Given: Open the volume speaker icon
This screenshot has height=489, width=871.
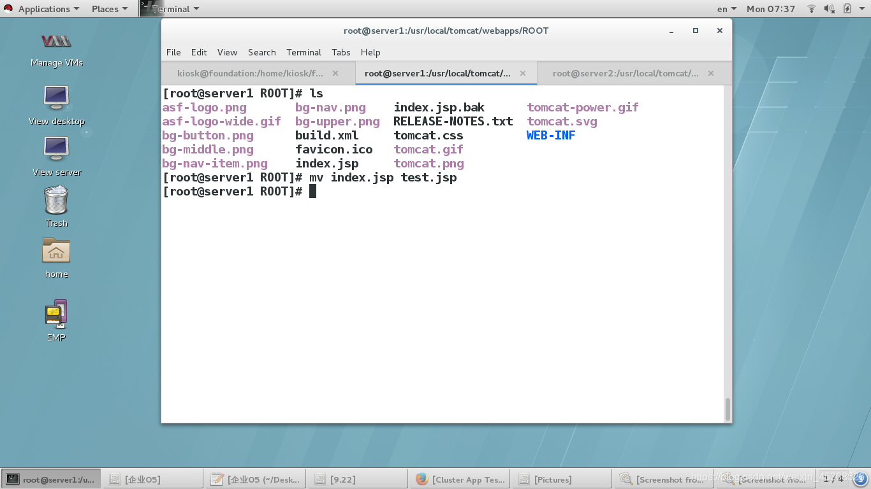Looking at the screenshot, I should (x=830, y=9).
